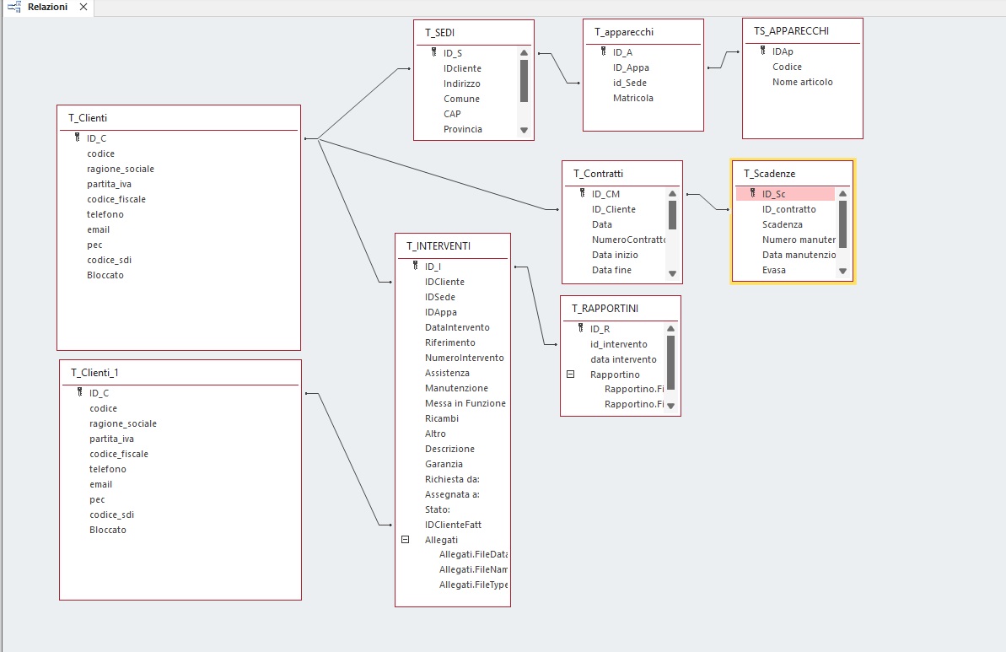Click the key icon next to ID_I
The width and height of the screenshot is (1006, 652).
(415, 267)
